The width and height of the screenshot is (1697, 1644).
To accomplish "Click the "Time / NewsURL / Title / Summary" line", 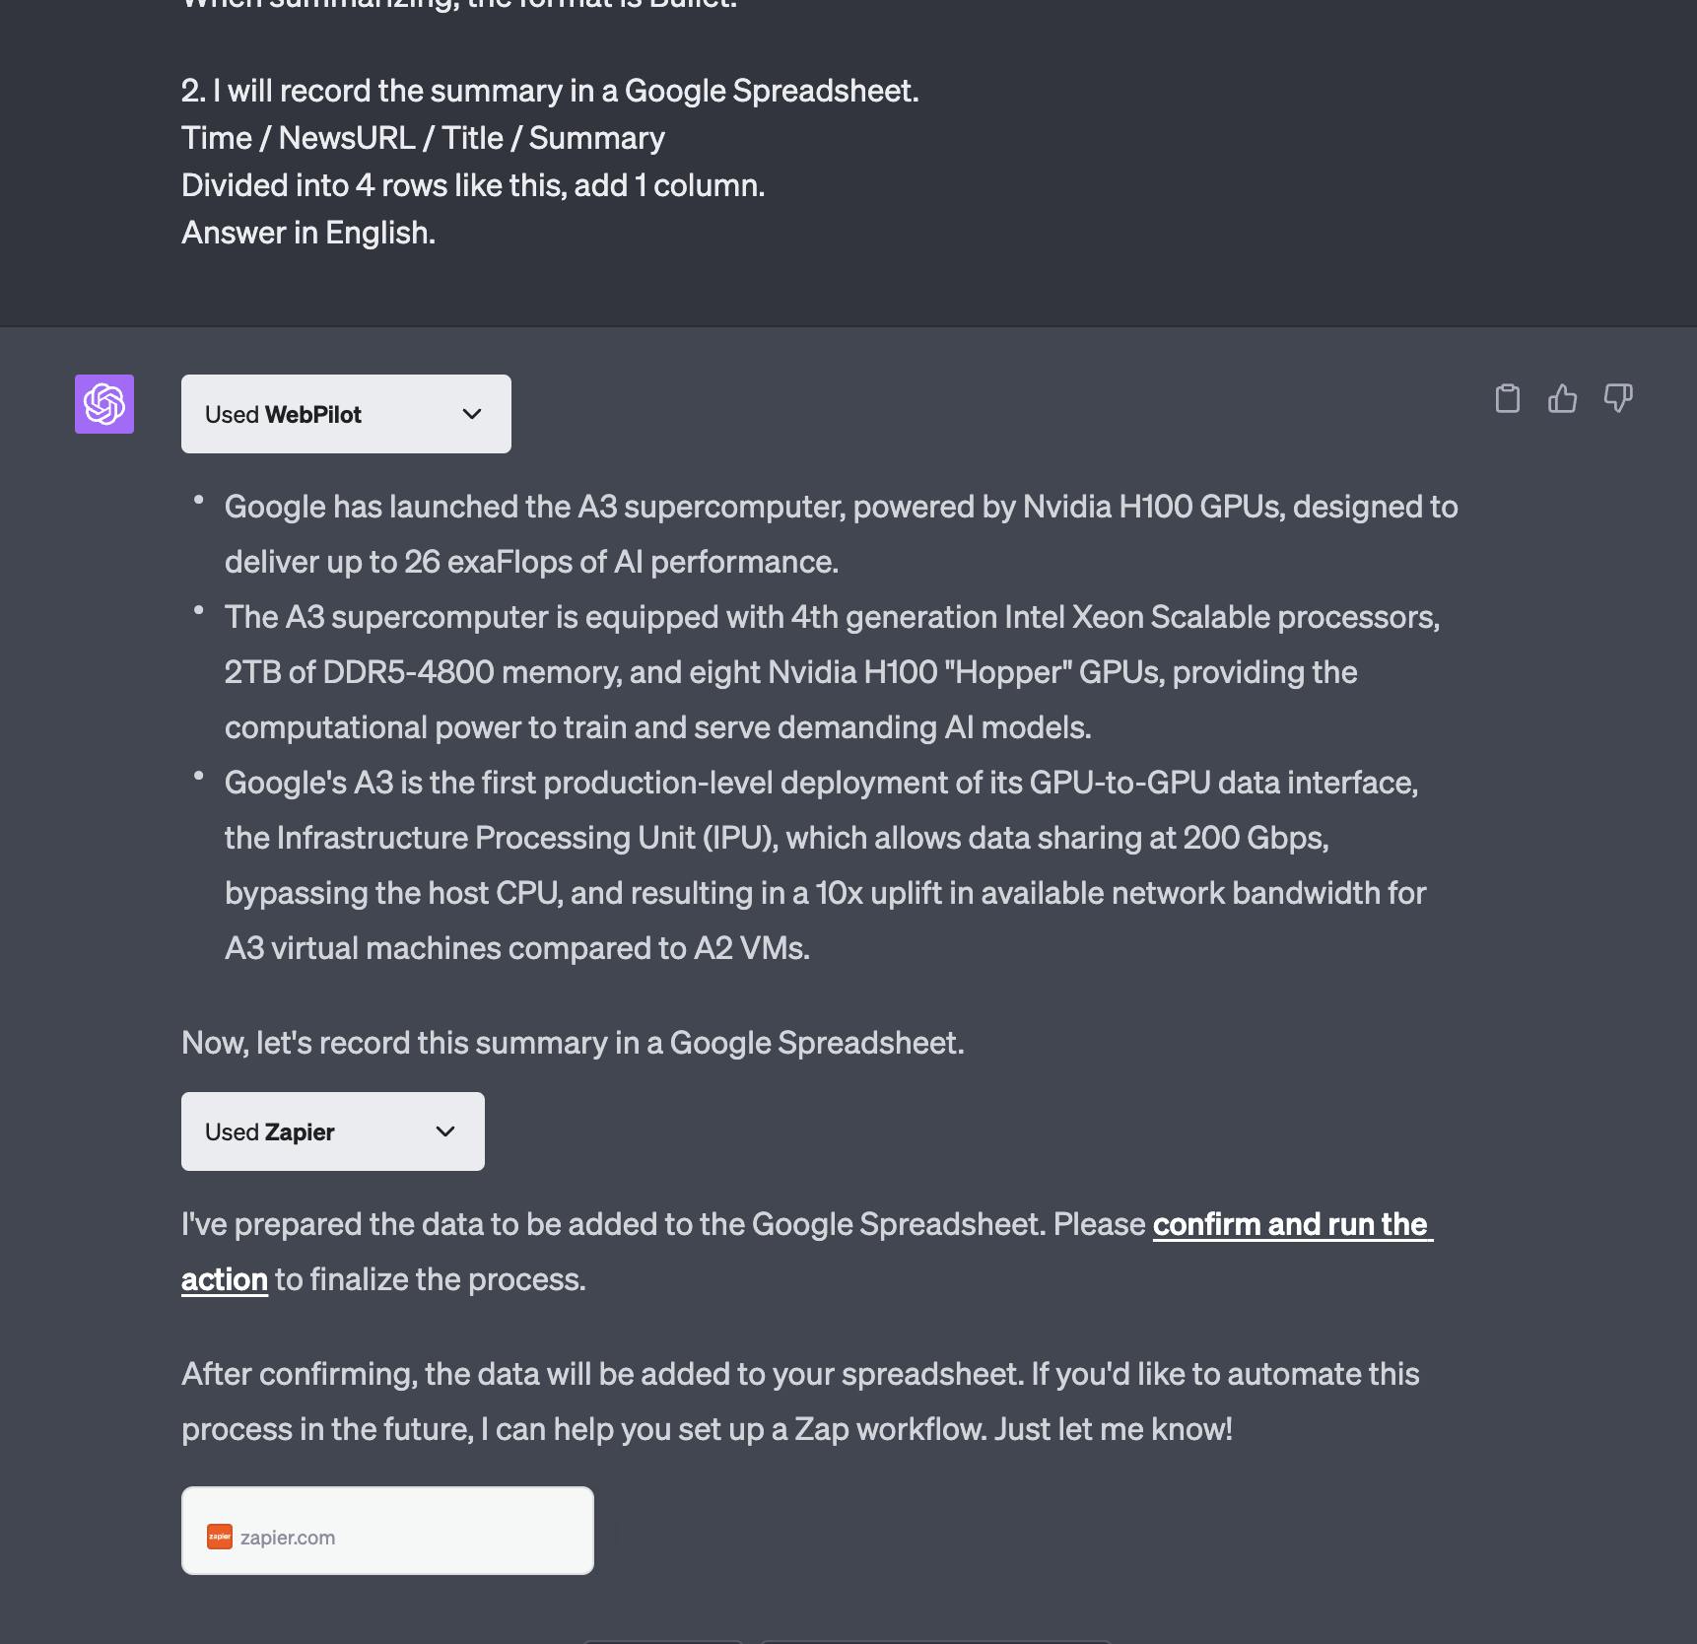I will click(423, 138).
